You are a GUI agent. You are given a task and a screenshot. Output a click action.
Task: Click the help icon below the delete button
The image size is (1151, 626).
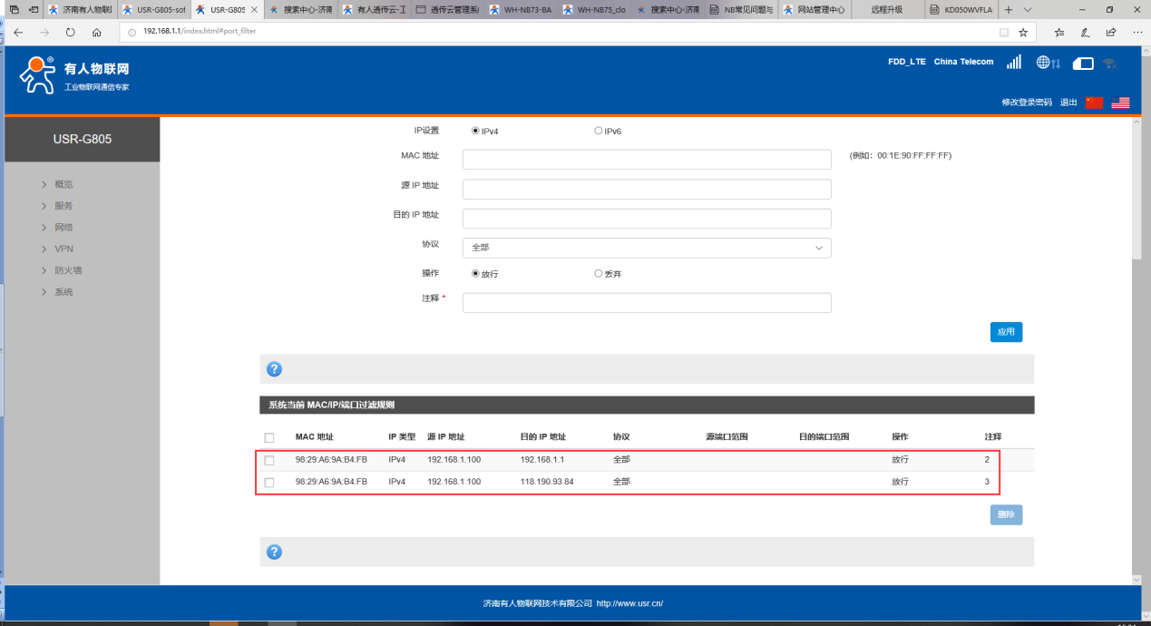274,552
